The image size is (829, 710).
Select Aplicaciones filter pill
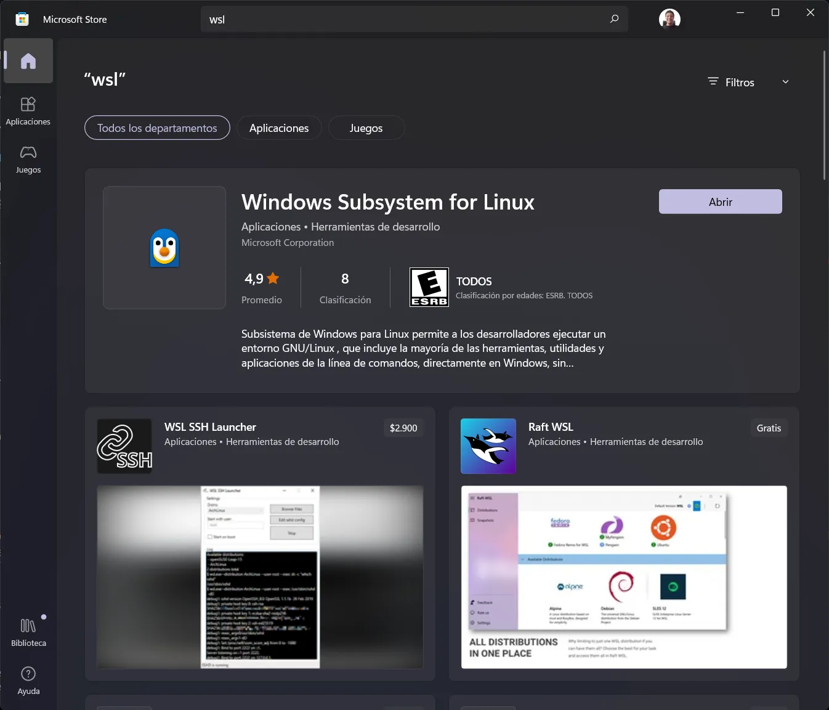pyautogui.click(x=279, y=128)
